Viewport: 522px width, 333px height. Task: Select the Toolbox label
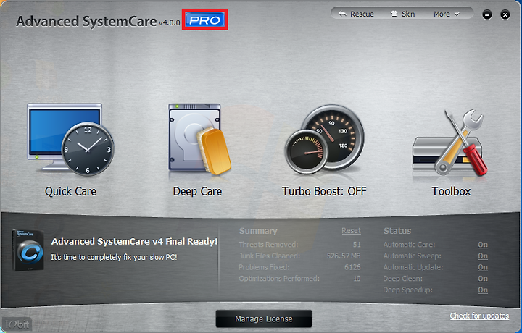coord(451,191)
